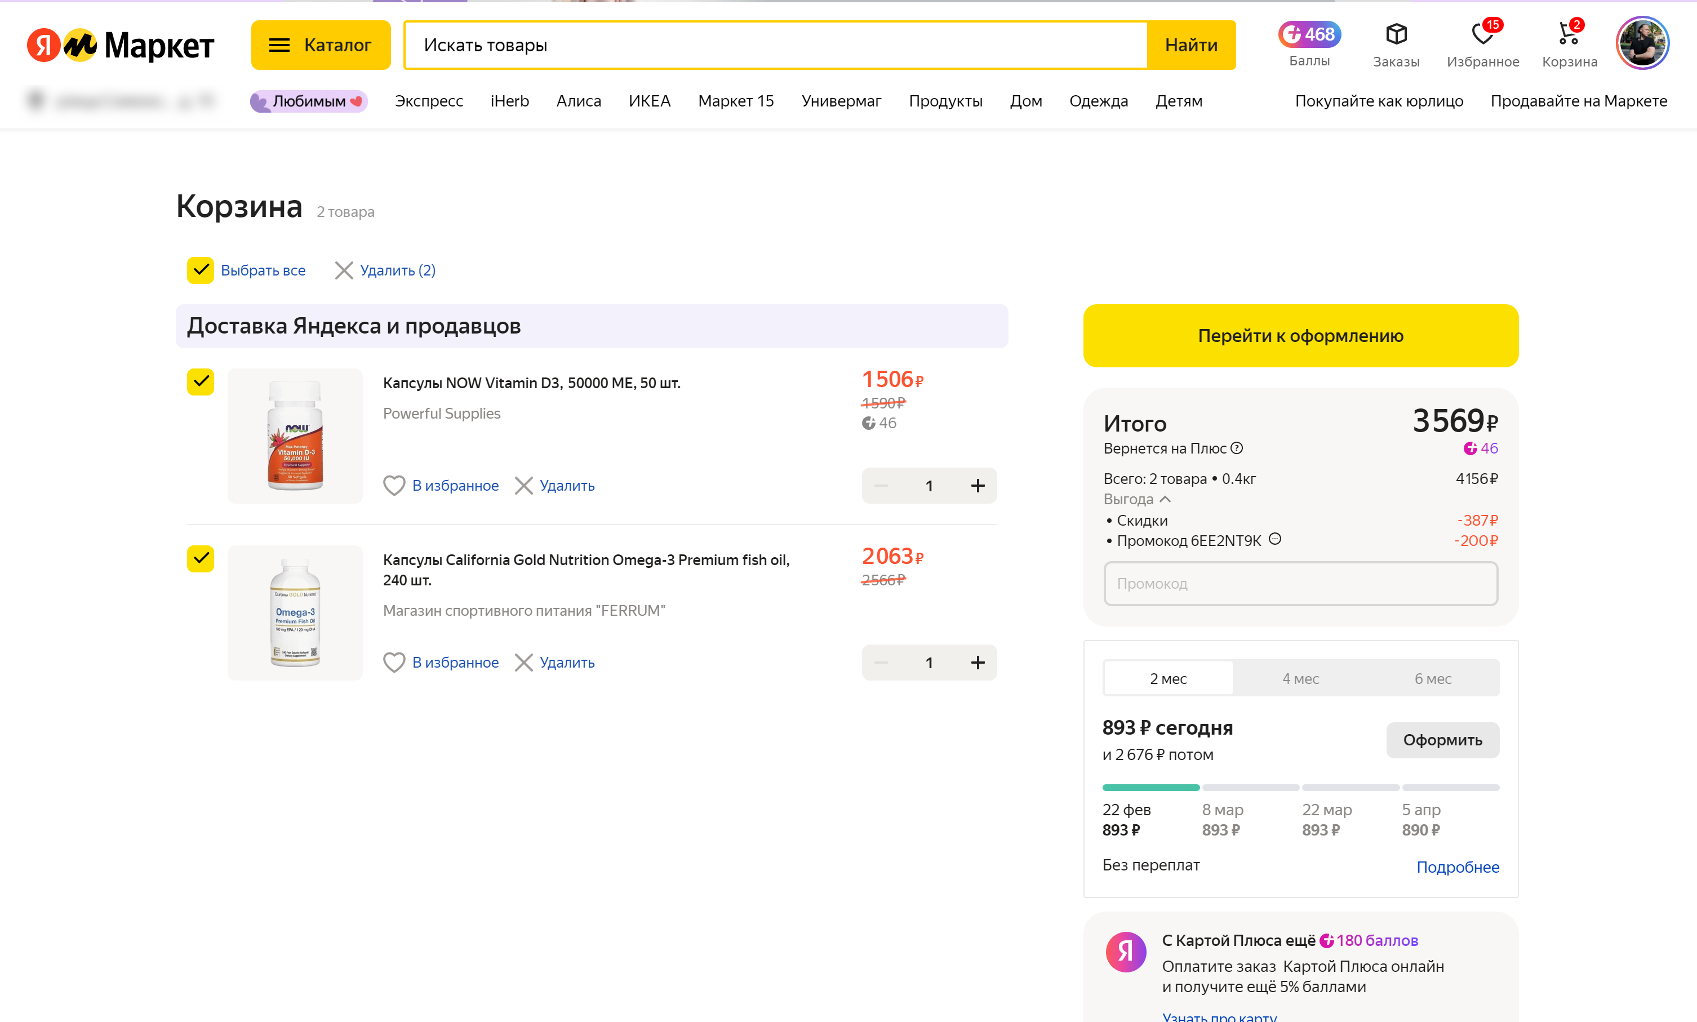
Task: Open the Plus points balance 468 icon
Action: (x=1309, y=34)
